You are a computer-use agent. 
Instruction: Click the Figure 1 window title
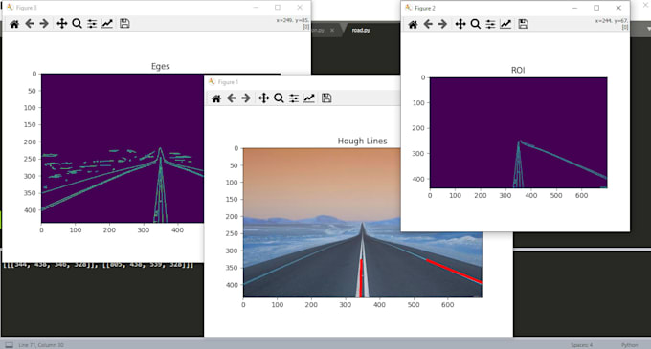[228, 82]
